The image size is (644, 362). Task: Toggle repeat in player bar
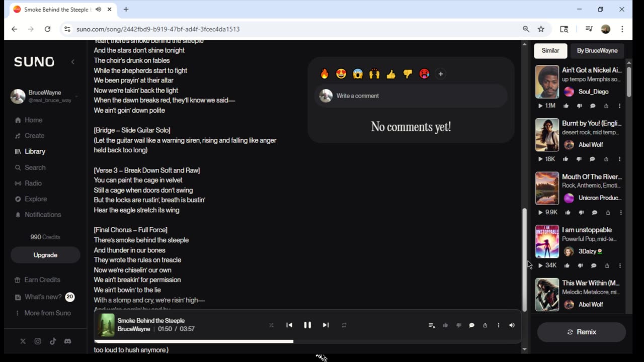point(344,325)
